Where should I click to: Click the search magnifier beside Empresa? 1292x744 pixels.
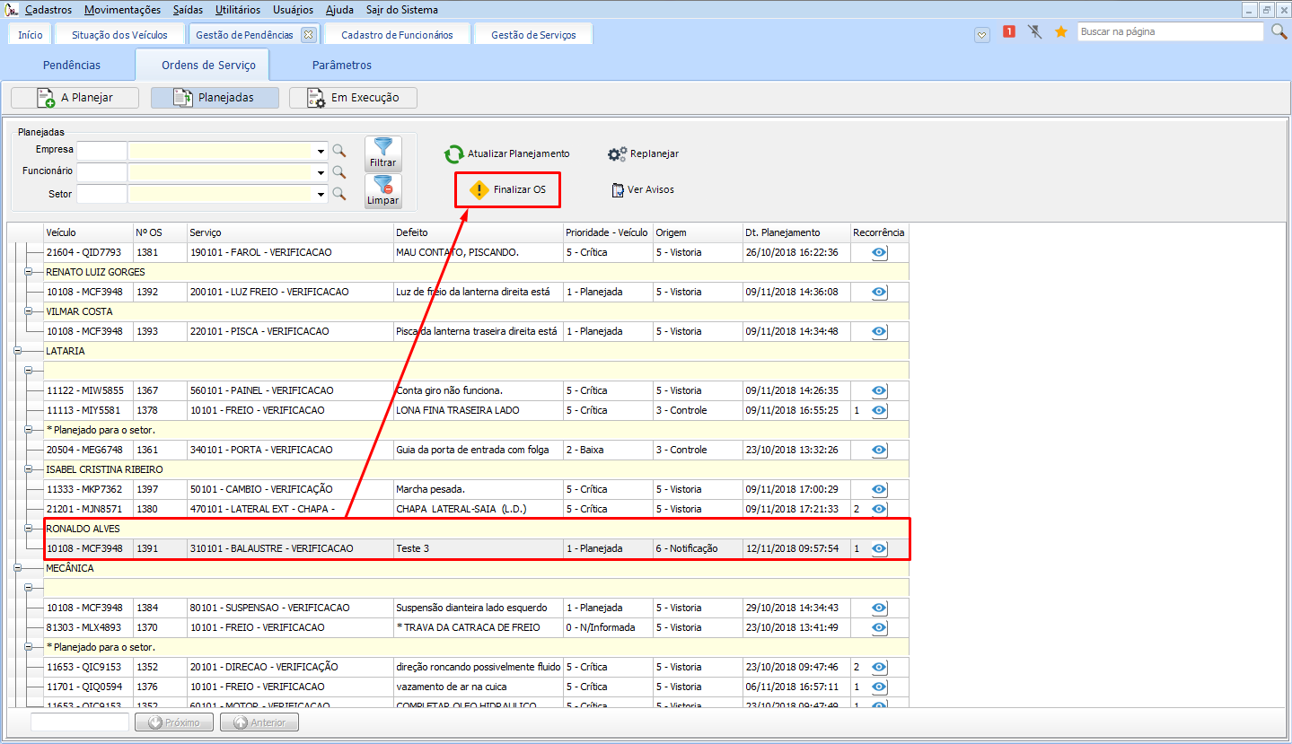(x=339, y=151)
